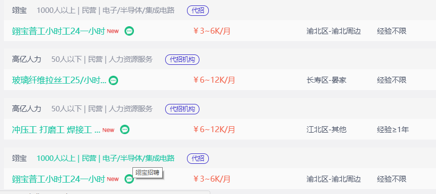The width and height of the screenshot is (436, 194).
Task: Click 江北区-其他 location text
Action: click(326, 130)
